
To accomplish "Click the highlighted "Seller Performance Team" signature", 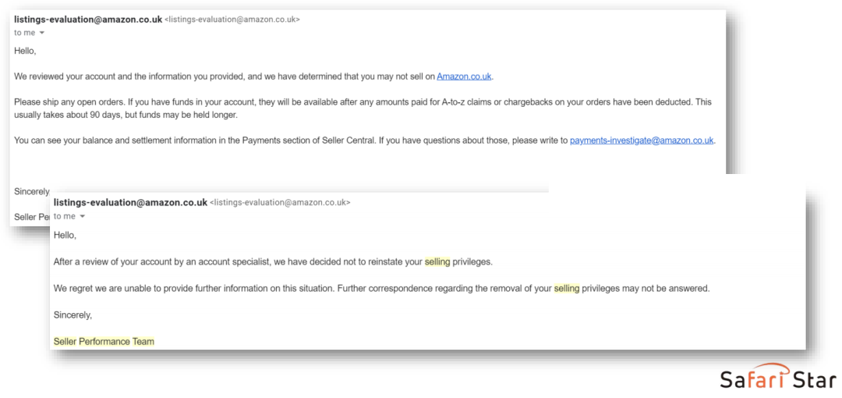I will click(104, 341).
